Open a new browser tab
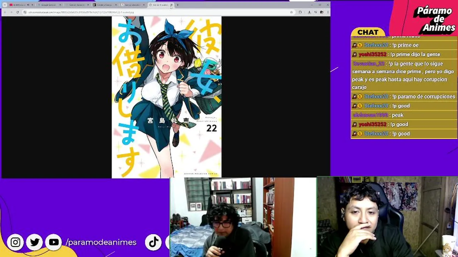Viewport: 458px width, 257px height. pos(177,5)
